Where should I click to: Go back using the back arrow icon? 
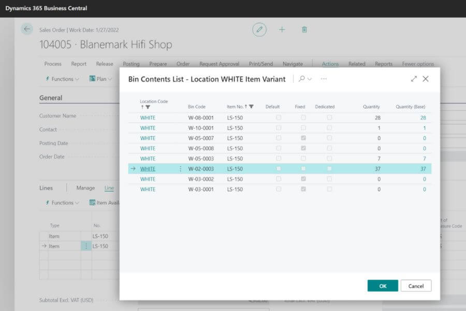(x=27, y=29)
